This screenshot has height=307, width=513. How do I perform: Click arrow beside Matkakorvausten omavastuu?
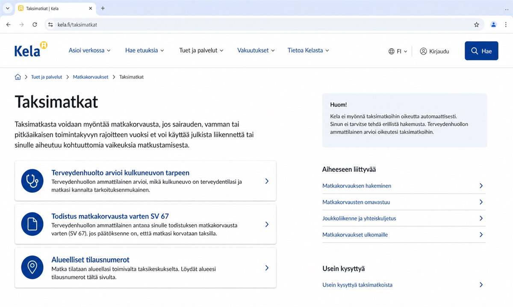pos(481,202)
